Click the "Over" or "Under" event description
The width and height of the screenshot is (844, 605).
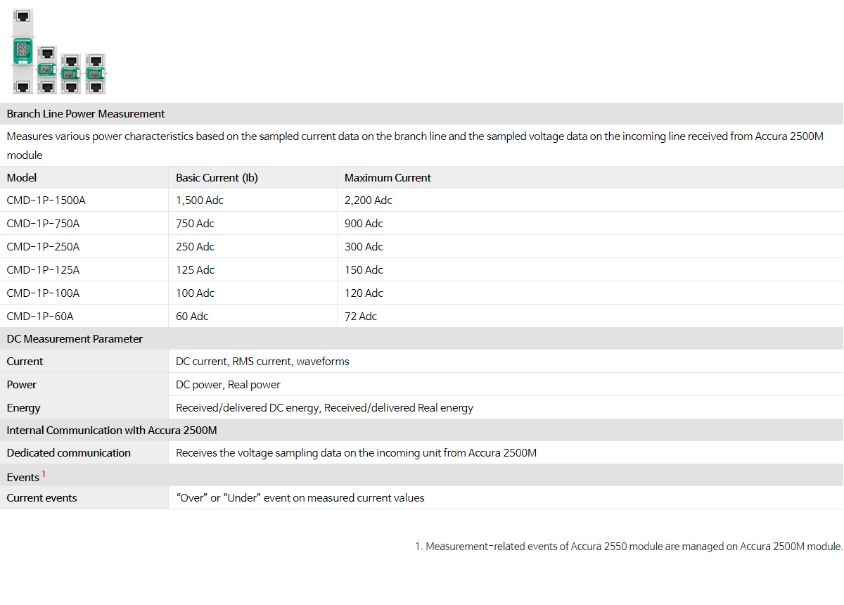(300, 498)
